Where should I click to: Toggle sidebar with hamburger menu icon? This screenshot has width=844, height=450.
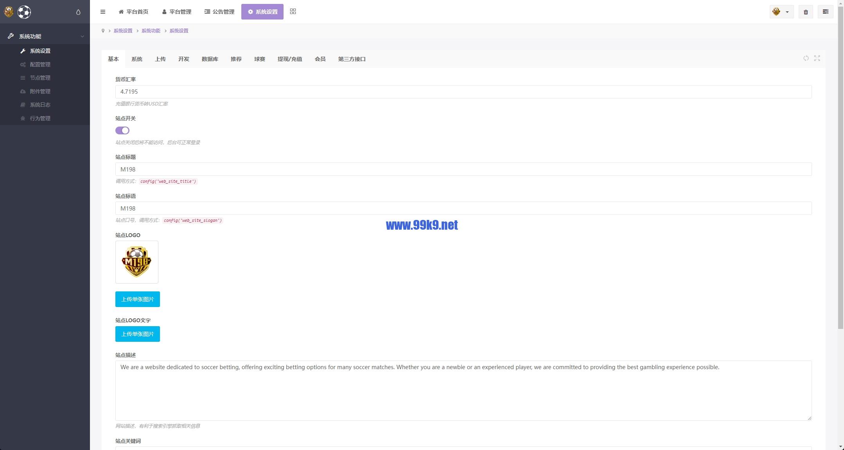(x=103, y=12)
